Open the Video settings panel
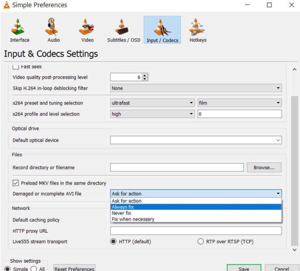 pos(86,30)
